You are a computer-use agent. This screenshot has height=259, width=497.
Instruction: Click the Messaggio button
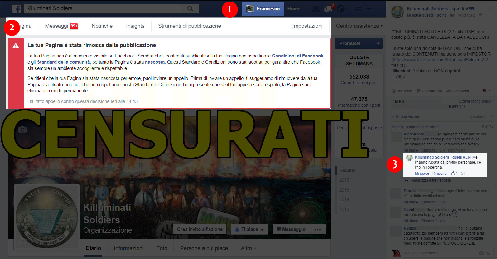pos(291,229)
